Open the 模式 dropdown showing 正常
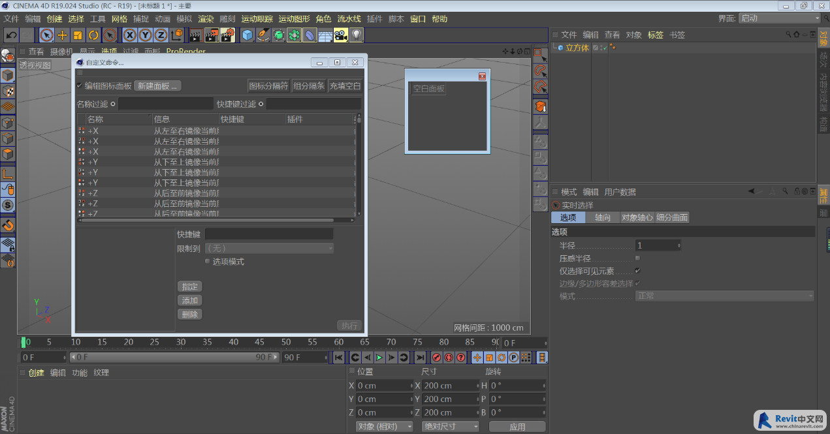This screenshot has width=830, height=434. pos(725,296)
